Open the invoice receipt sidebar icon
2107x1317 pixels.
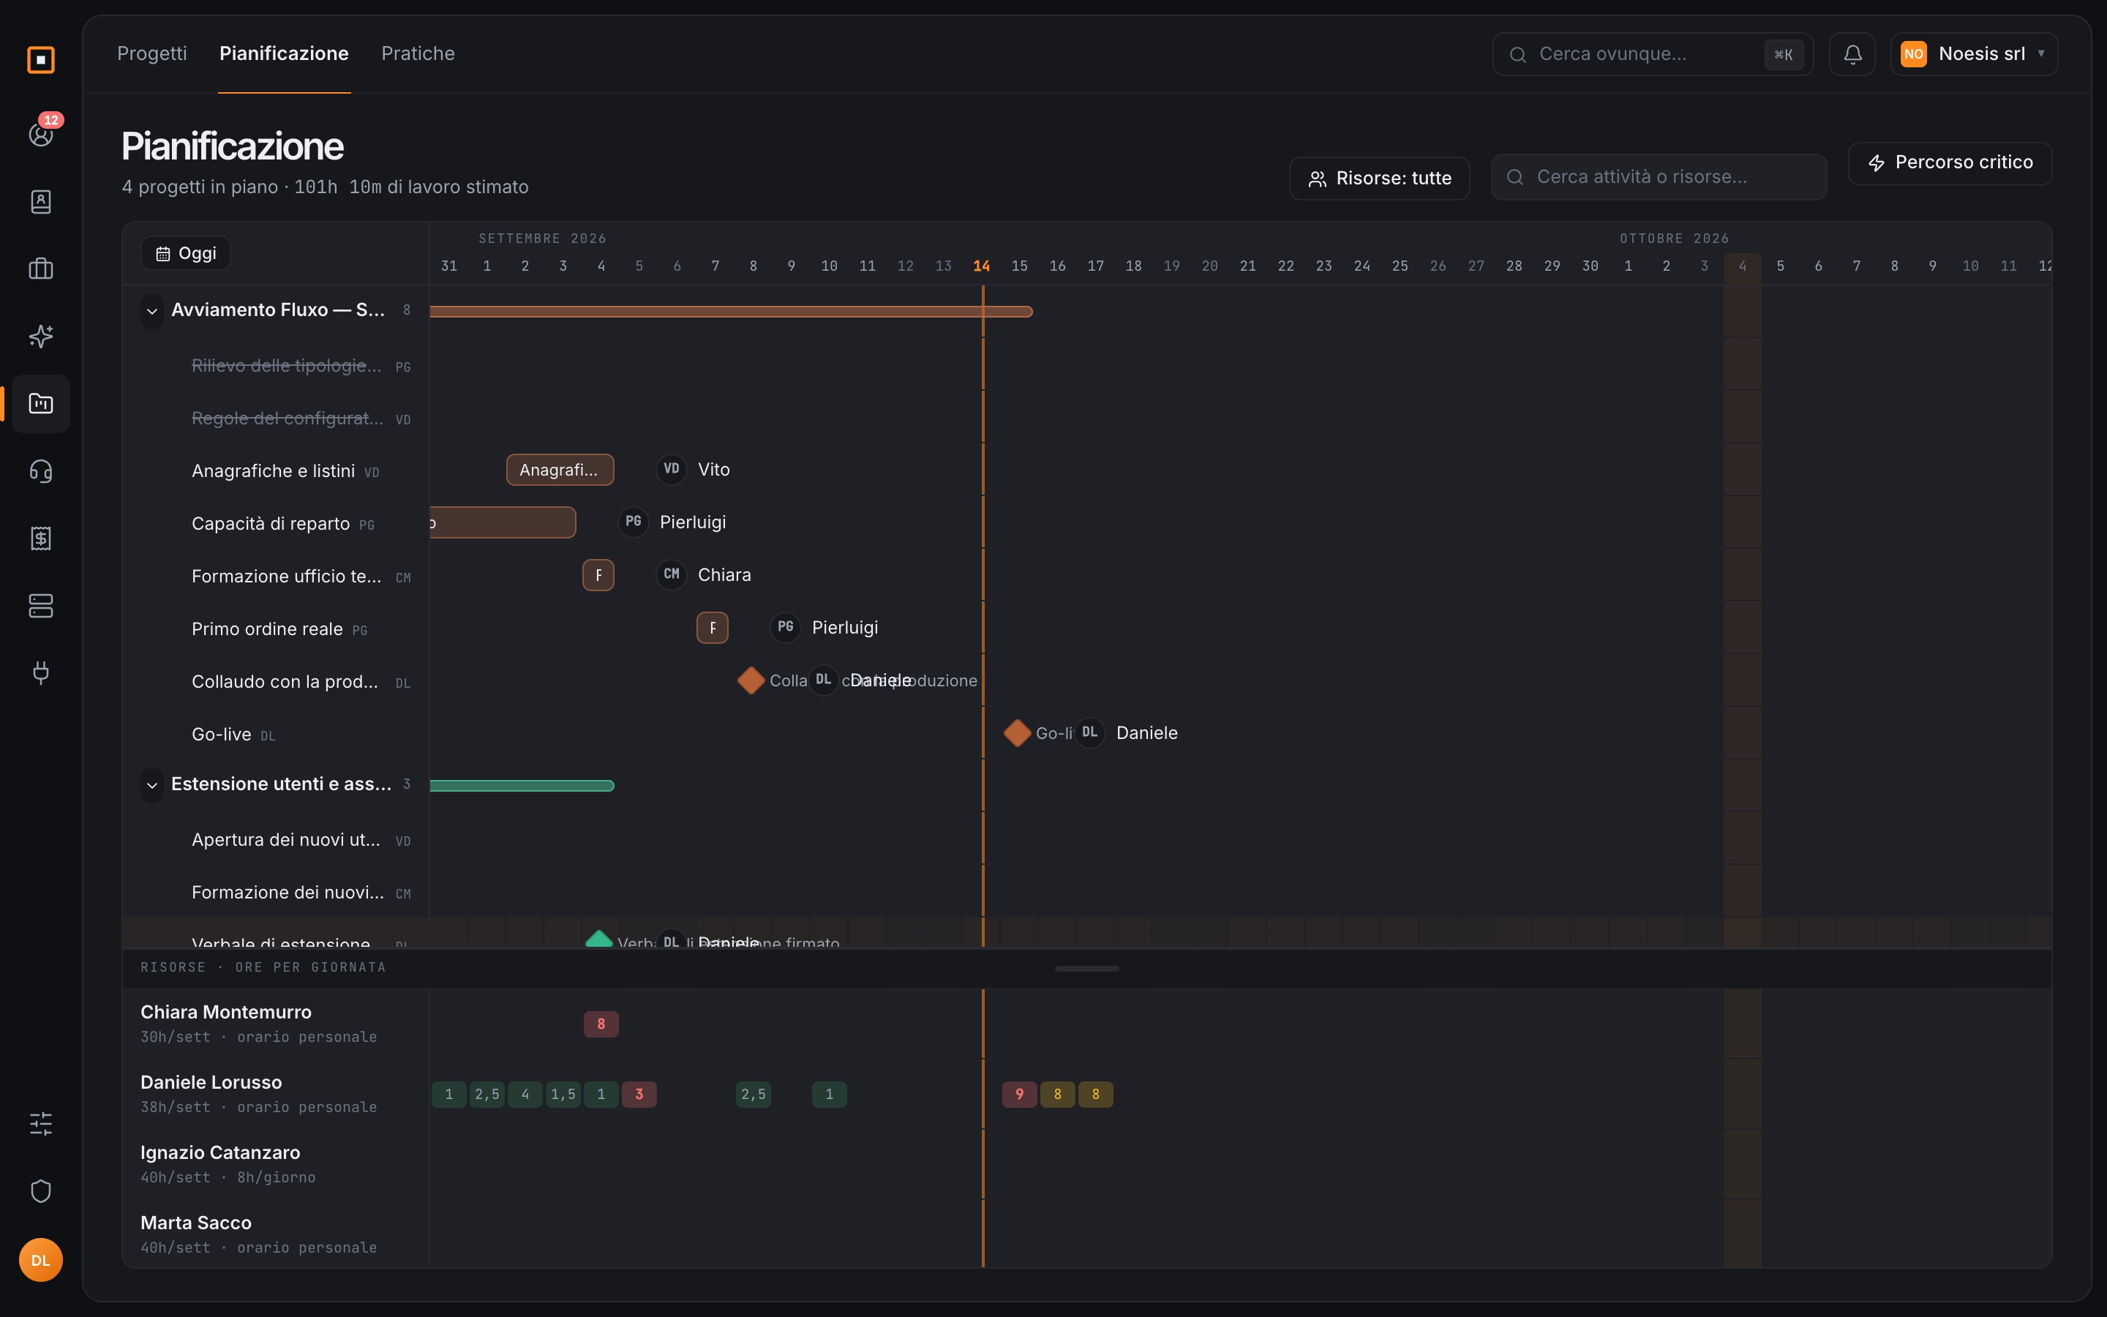click(x=41, y=539)
